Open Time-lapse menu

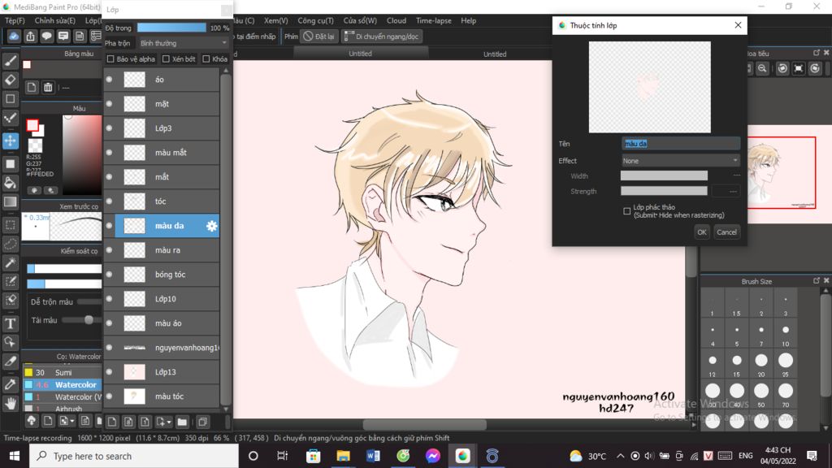coord(434,20)
